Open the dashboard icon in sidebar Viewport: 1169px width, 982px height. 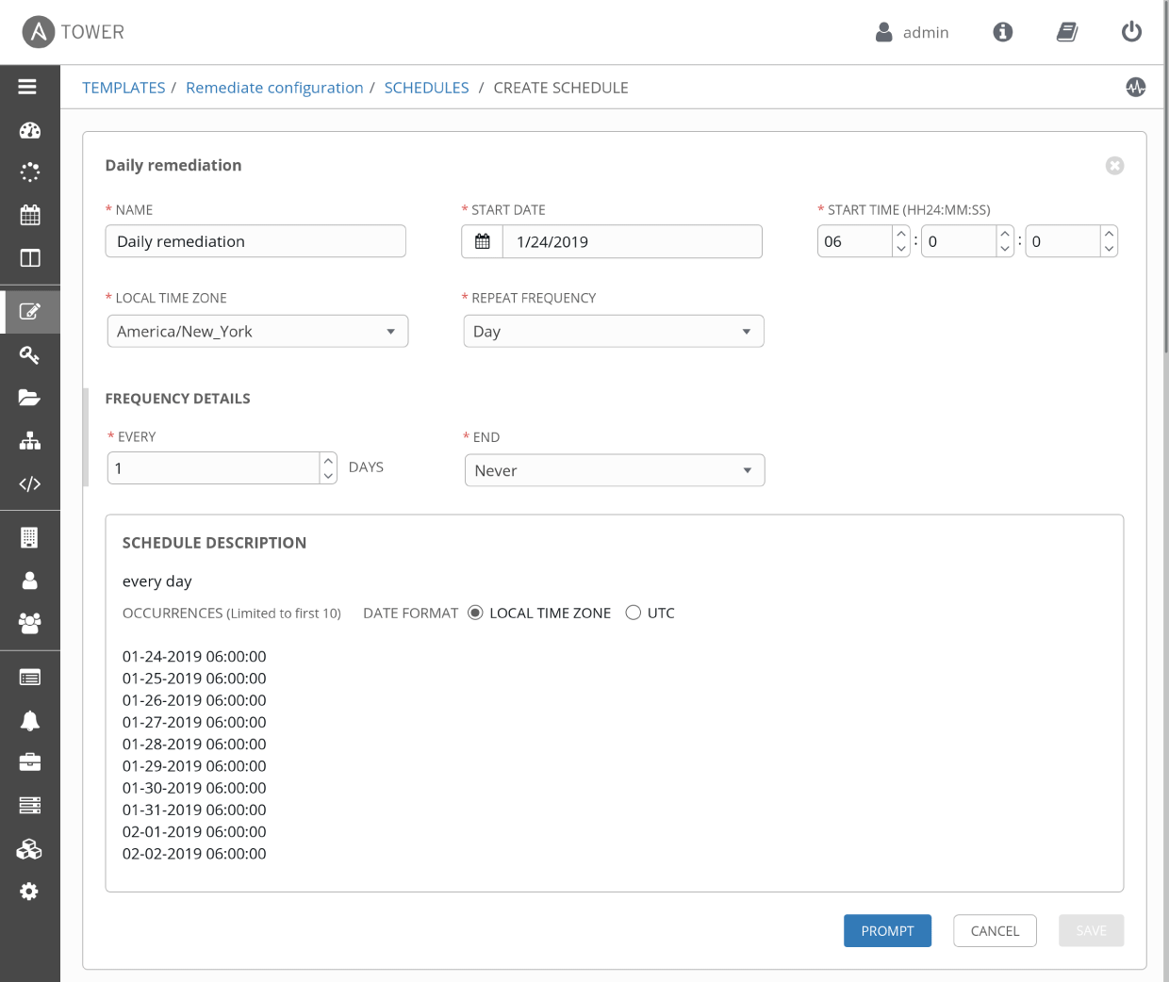(x=30, y=131)
